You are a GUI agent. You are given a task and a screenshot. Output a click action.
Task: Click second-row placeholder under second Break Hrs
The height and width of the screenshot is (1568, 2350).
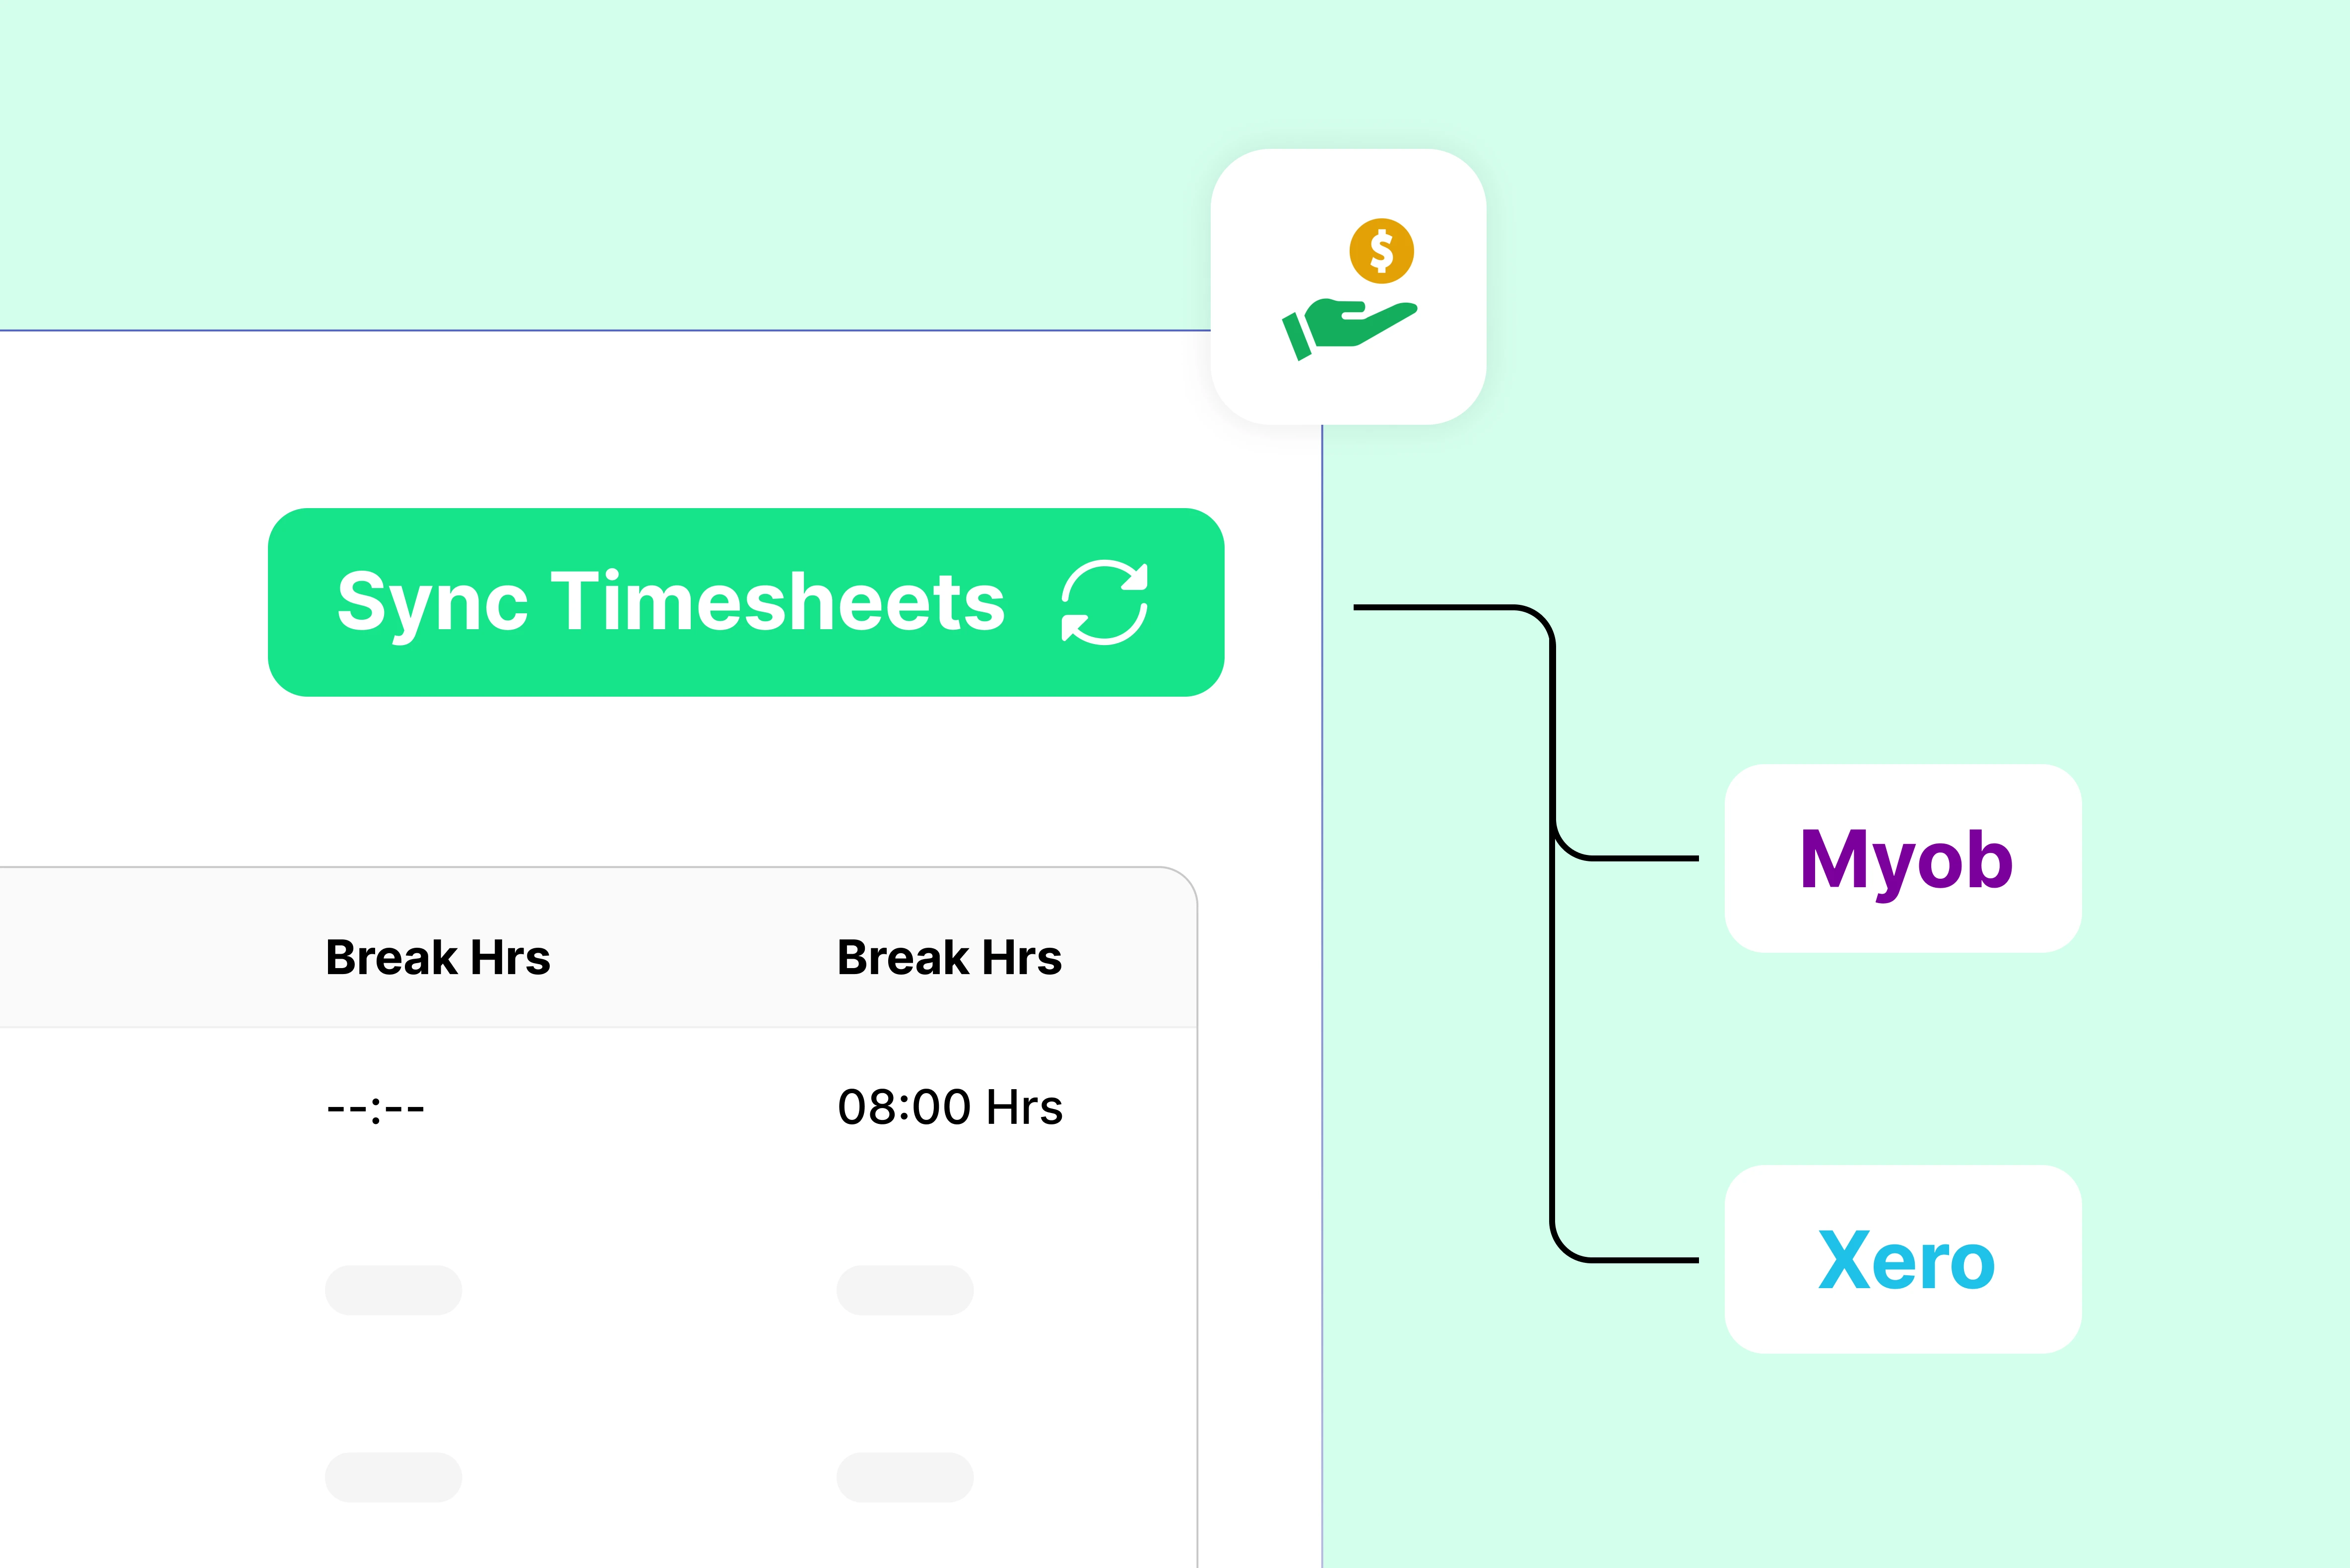(x=905, y=1290)
